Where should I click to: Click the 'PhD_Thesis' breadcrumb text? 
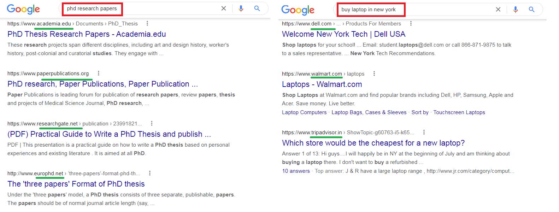click(x=123, y=24)
